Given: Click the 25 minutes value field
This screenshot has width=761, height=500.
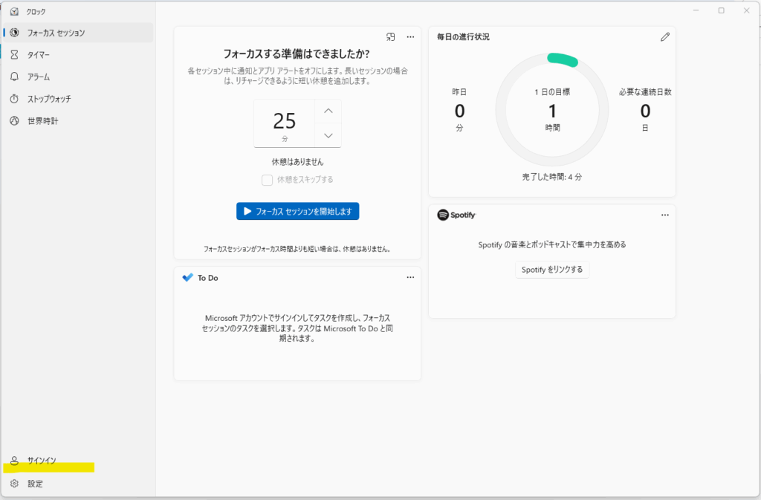Looking at the screenshot, I should (x=285, y=123).
